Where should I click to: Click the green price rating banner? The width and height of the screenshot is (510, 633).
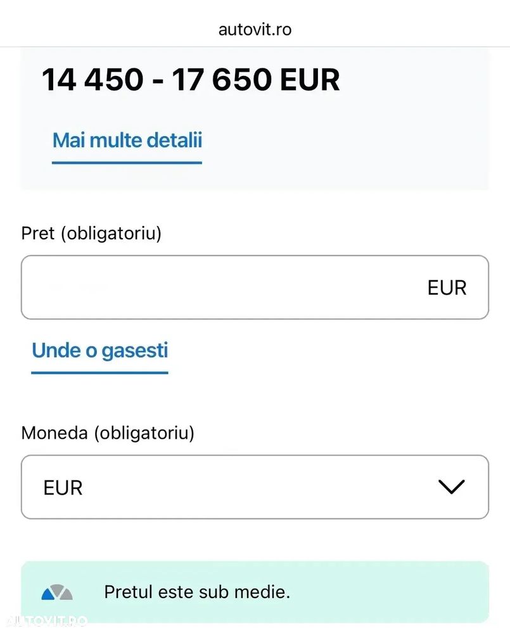tap(380, 592)
